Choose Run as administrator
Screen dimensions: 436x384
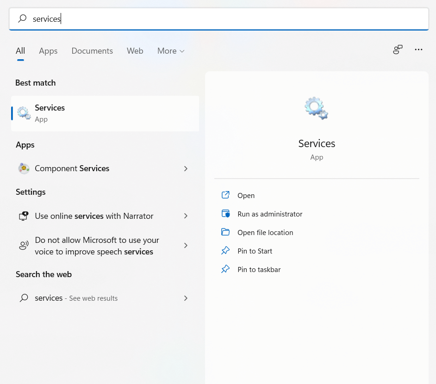click(270, 214)
